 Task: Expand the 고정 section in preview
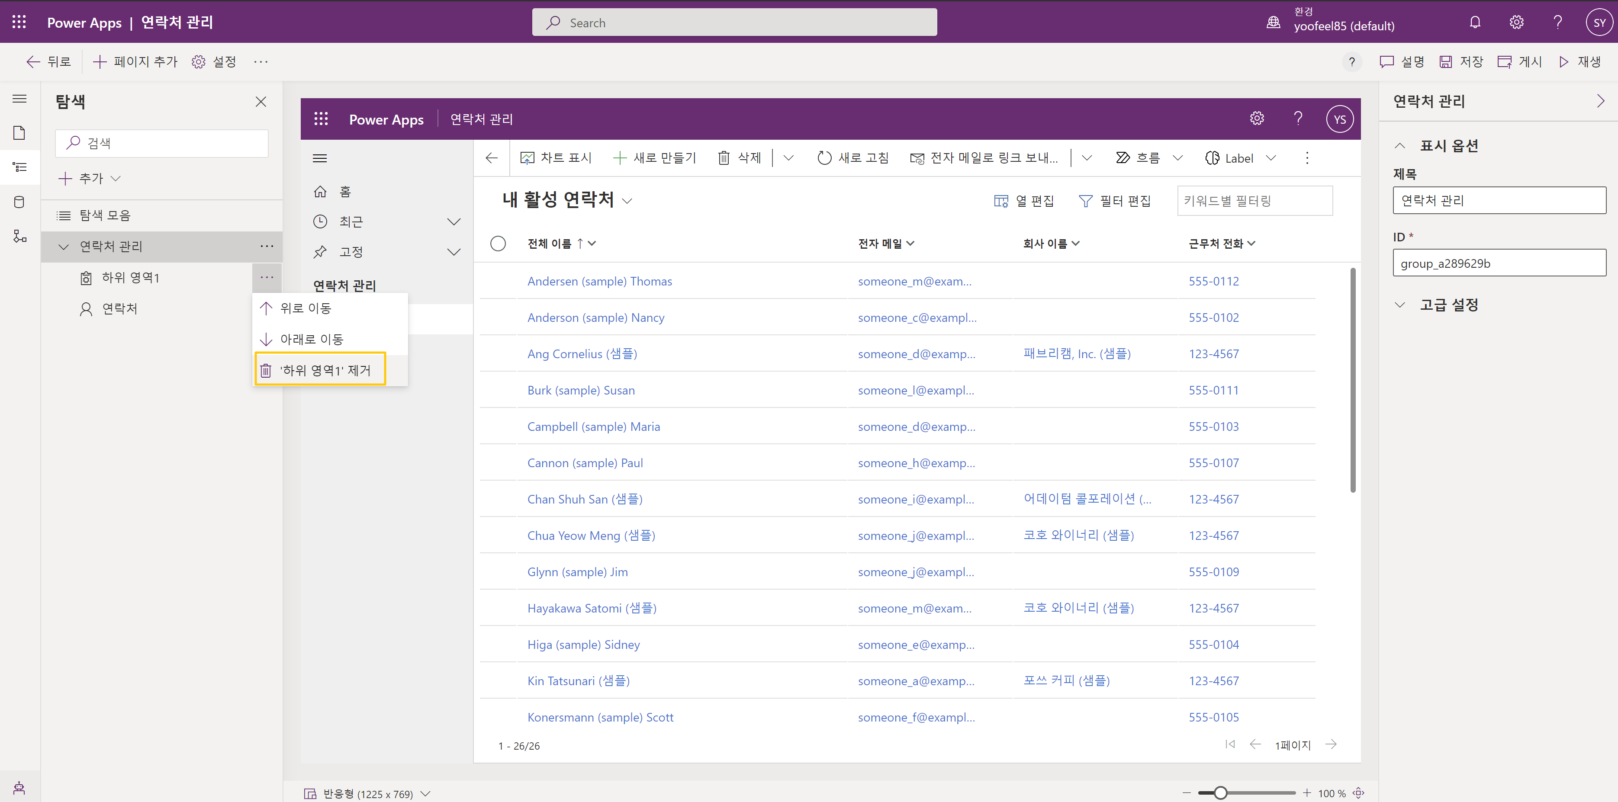point(454,252)
